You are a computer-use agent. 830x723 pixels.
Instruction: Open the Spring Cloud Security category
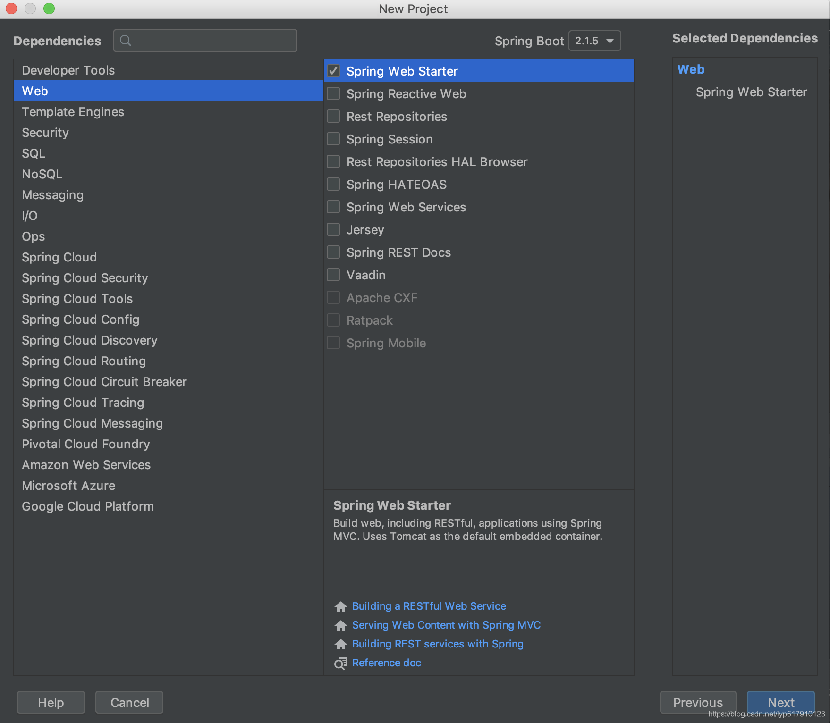(168, 278)
